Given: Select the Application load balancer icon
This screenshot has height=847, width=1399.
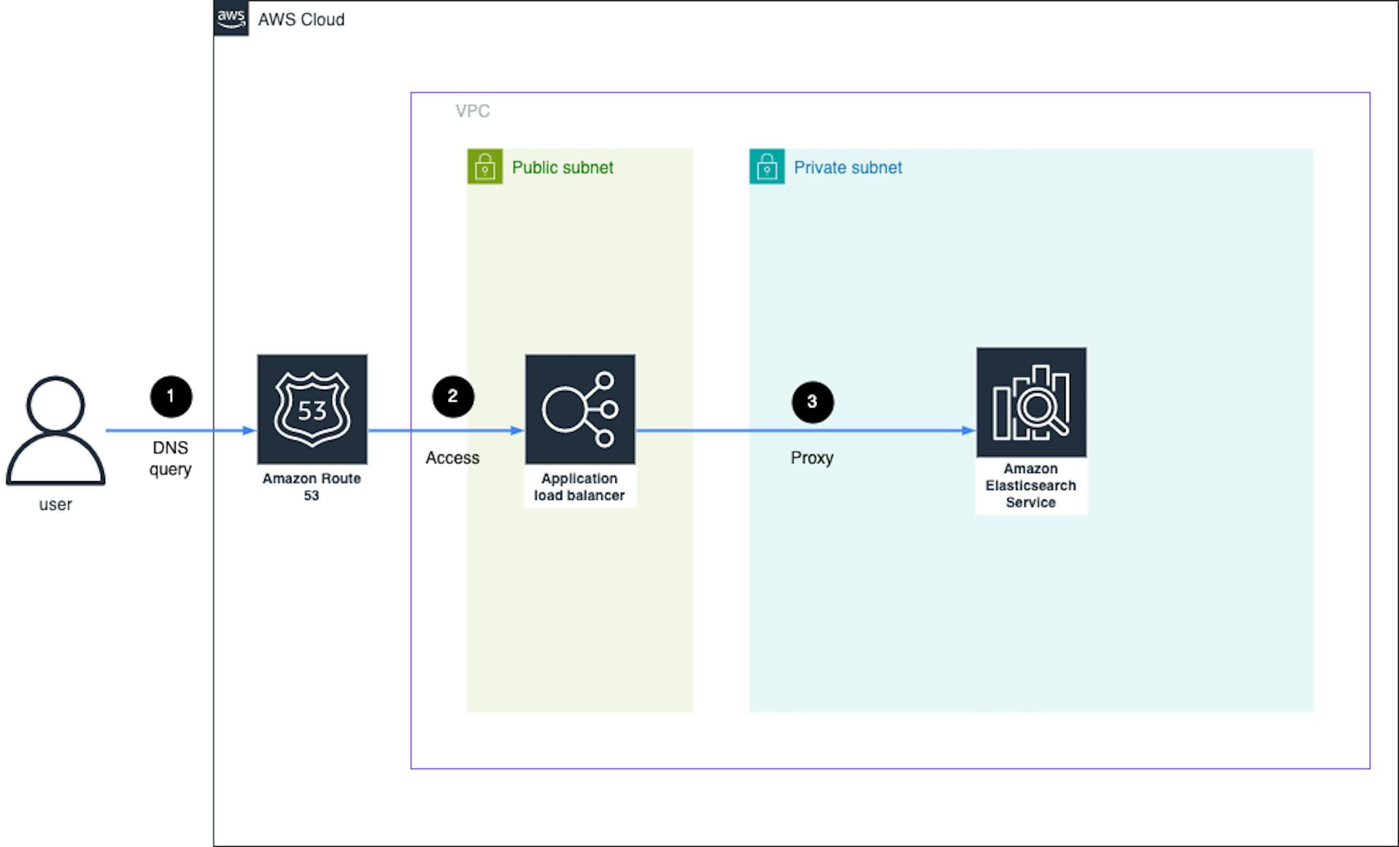Looking at the screenshot, I should (580, 409).
